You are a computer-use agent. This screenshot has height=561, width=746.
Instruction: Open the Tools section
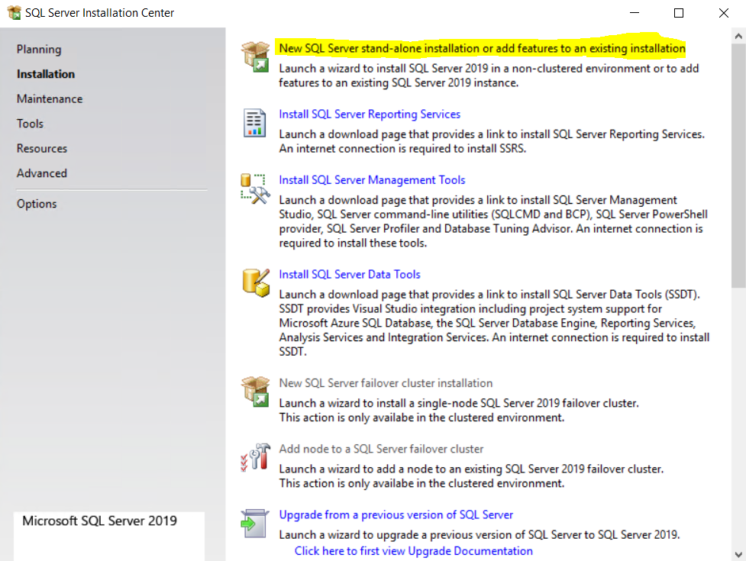tap(31, 124)
